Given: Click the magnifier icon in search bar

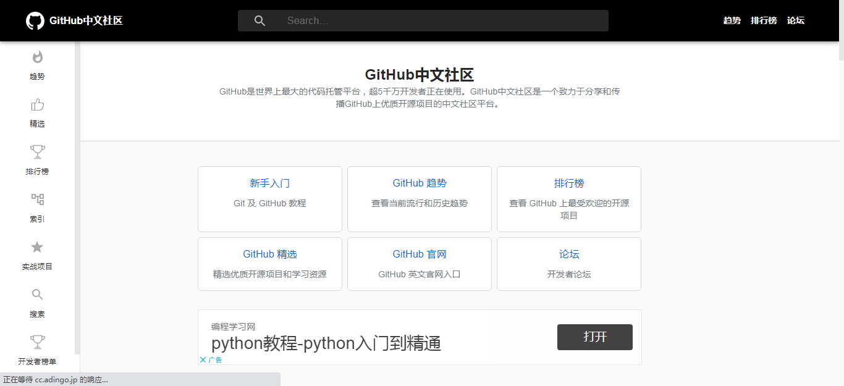Looking at the screenshot, I should point(260,20).
